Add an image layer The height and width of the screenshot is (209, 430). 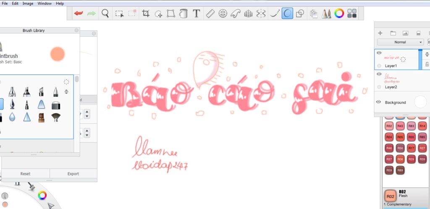click(x=406, y=33)
